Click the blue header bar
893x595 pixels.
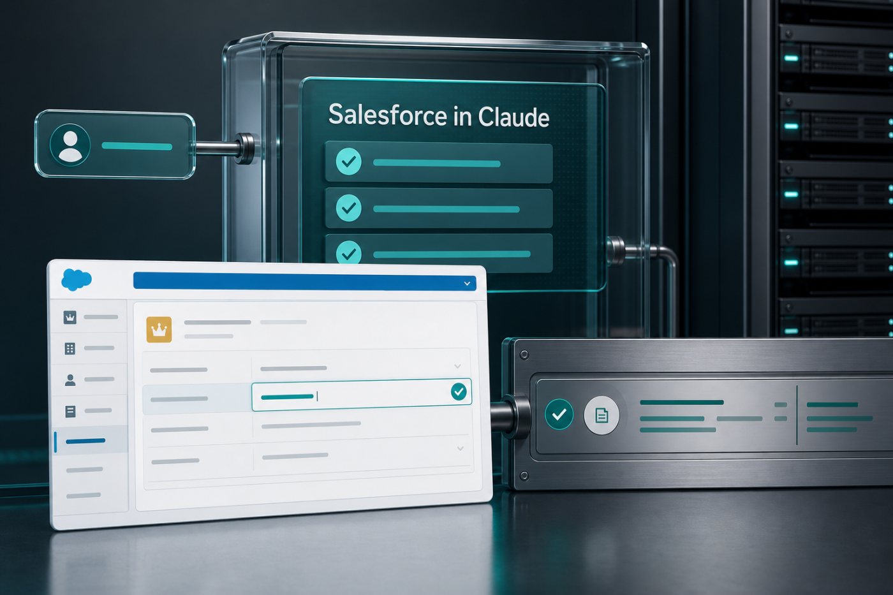(304, 281)
